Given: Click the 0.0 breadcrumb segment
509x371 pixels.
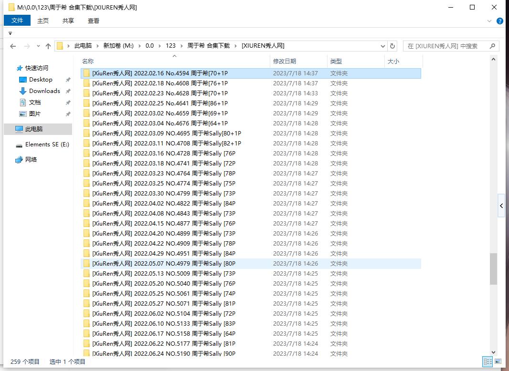Looking at the screenshot, I should coord(149,46).
